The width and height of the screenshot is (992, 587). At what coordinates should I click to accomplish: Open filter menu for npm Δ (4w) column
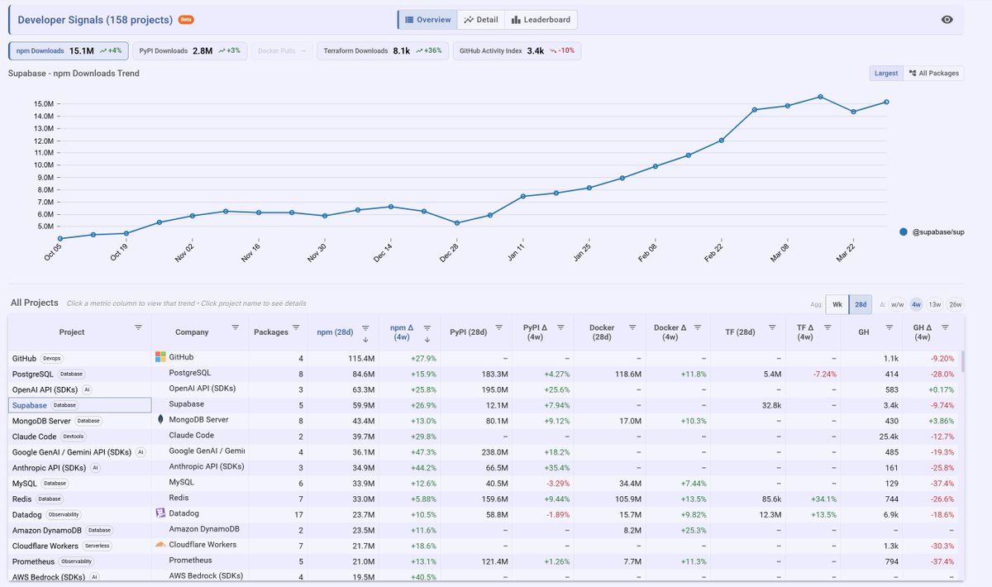tap(427, 327)
